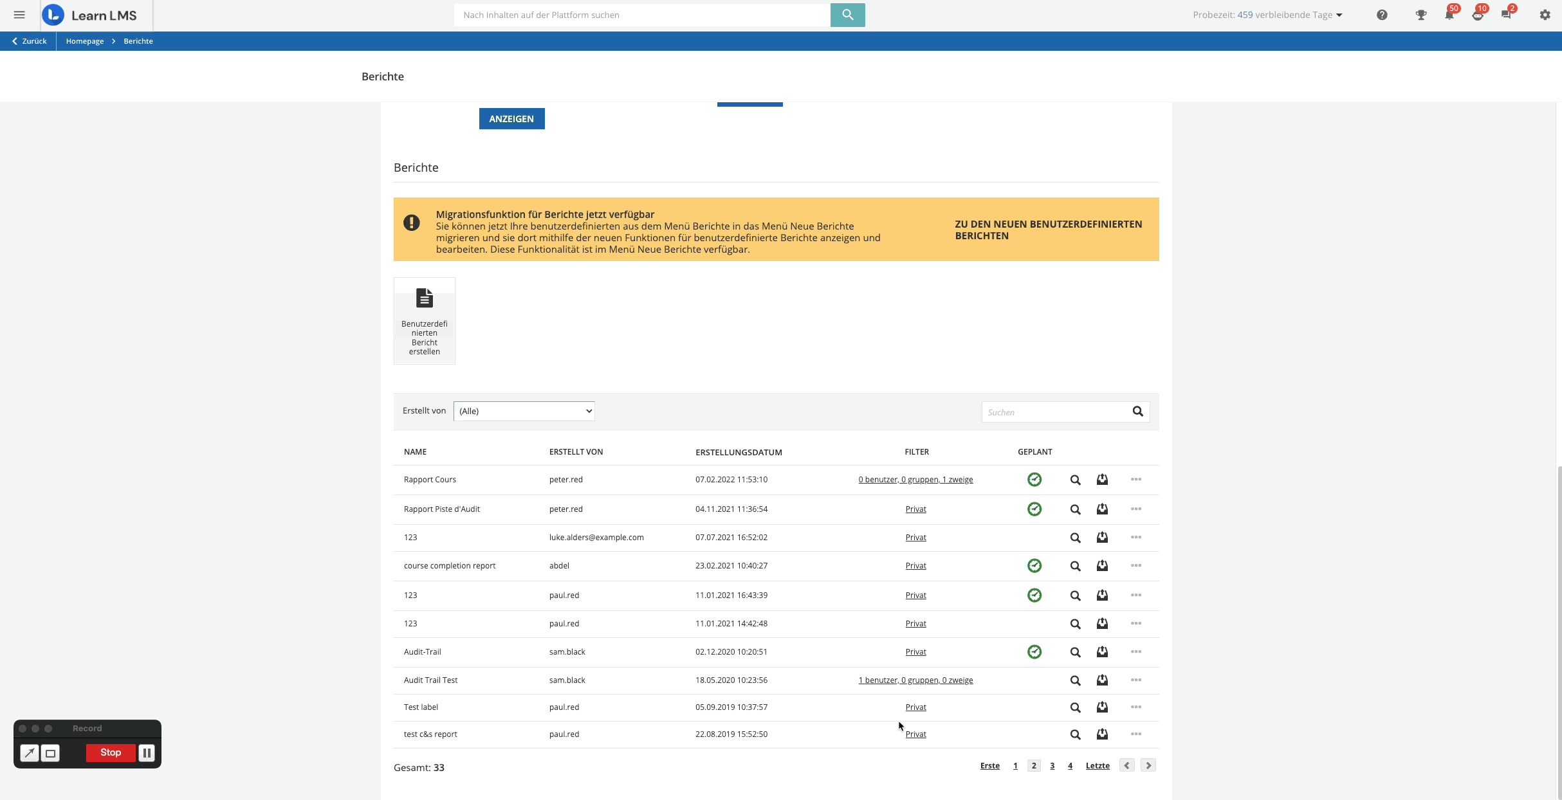Image resolution: width=1562 pixels, height=800 pixels.
Task: Click Privat filter for Rapport Piste d'Audit
Action: tap(915, 509)
